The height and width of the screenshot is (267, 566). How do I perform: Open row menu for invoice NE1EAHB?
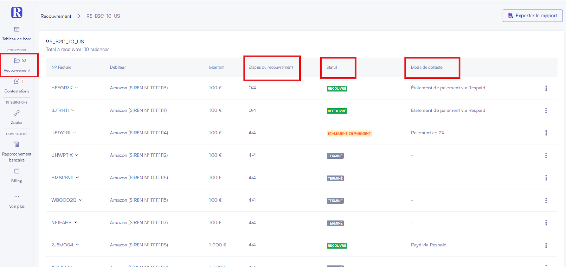click(546, 223)
